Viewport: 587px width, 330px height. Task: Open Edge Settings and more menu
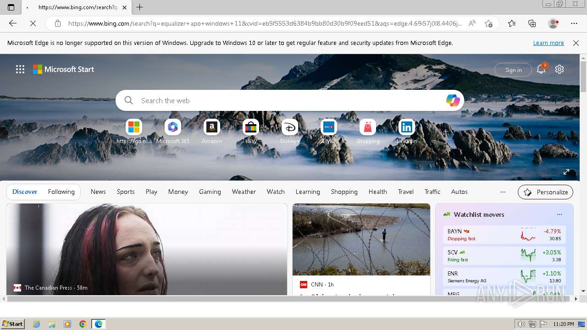point(574,23)
